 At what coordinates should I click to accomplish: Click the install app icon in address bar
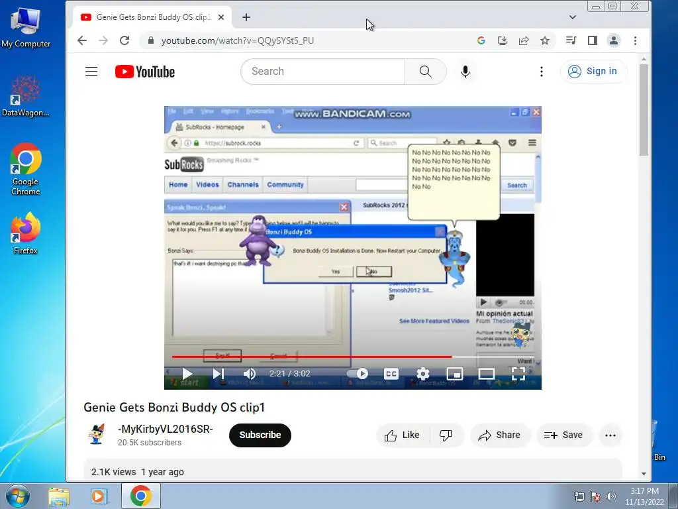(502, 40)
